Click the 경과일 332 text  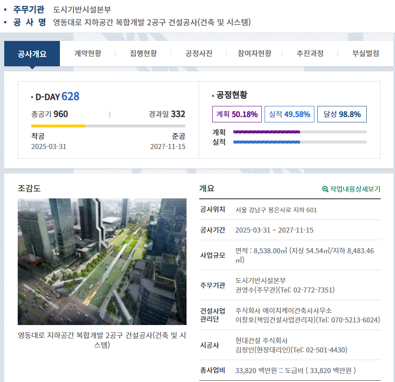click(167, 114)
